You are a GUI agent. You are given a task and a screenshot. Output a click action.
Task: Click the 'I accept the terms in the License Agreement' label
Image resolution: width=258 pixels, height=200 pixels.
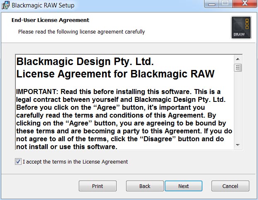[x=75, y=162]
